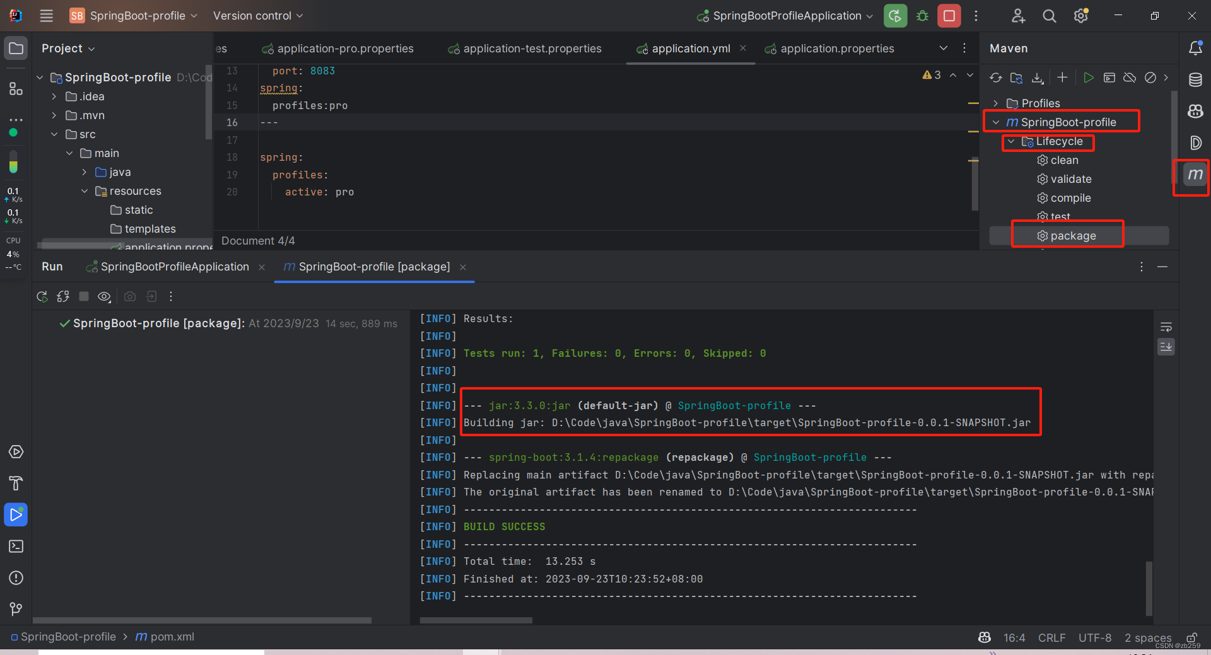Stop the running application (red square)
The width and height of the screenshot is (1211, 655).
pos(949,16)
